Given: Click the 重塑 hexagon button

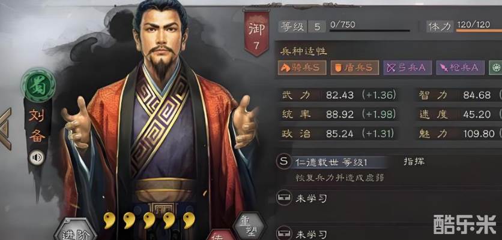Looking at the screenshot, I should pos(249,226).
